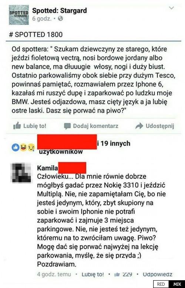Open the 4 godz. temu comment timestamp
185x288 pixels.
pos(54,274)
